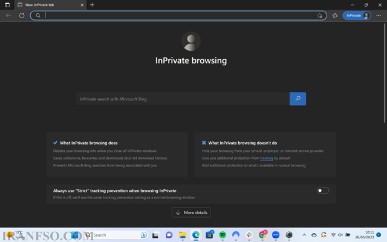This screenshot has width=387, height=242.
Task: Open NordVPN icon in taskbar
Action: click(x=236, y=235)
